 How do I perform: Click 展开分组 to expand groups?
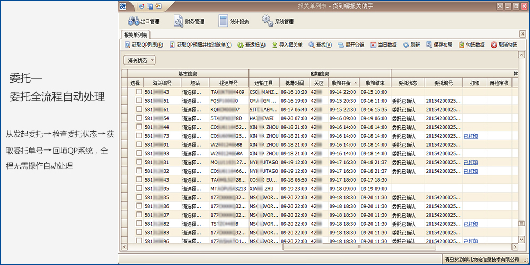351,45
